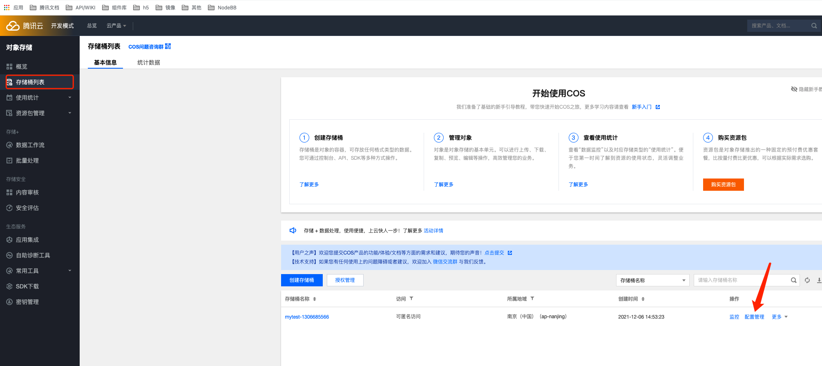
Task: Click the 购买资源包 button
Action: (723, 185)
